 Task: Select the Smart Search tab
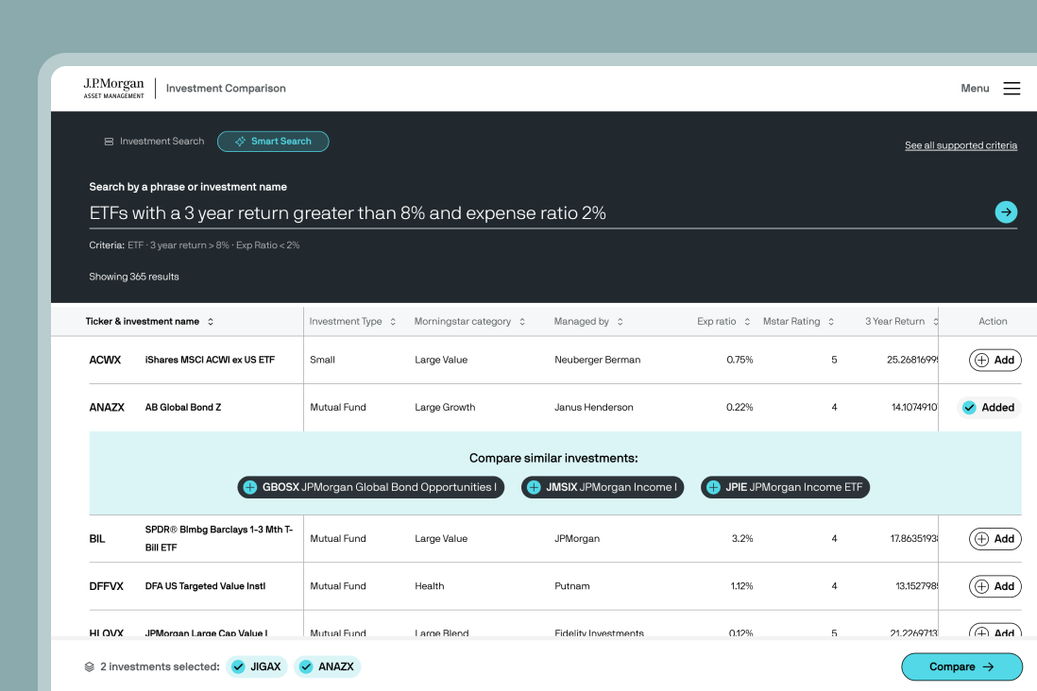[273, 142]
